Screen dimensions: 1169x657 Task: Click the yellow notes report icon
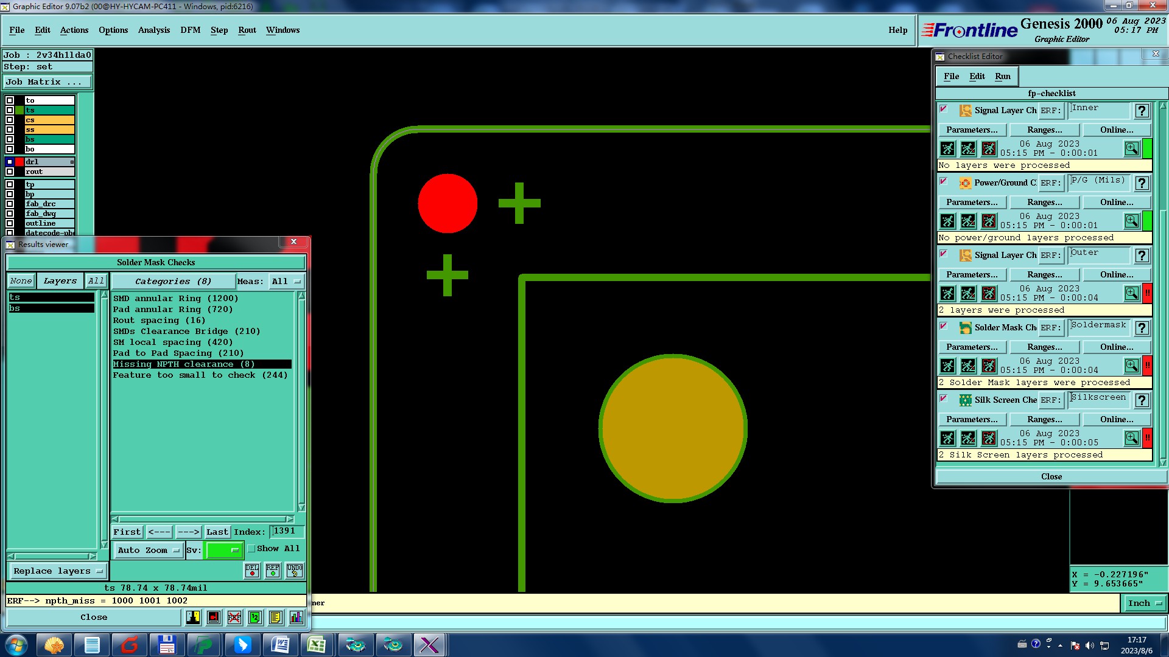(x=275, y=617)
